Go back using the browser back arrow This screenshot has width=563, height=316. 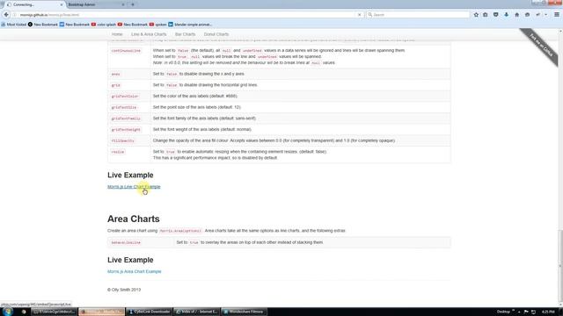[x=6, y=15]
